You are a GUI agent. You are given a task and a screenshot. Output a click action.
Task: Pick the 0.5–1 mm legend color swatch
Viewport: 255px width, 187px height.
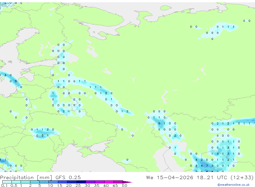click(16, 182)
